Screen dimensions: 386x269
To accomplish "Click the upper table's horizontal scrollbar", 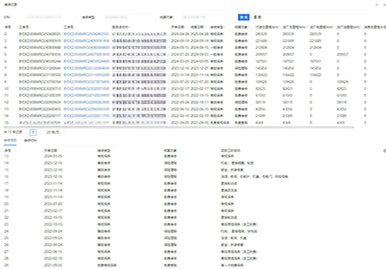I will [x=179, y=127].
